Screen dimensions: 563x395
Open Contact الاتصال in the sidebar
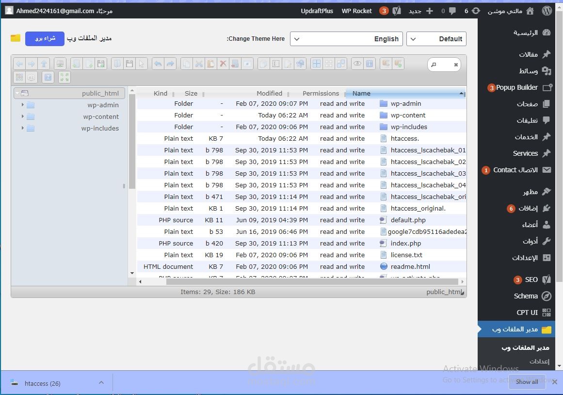516,170
